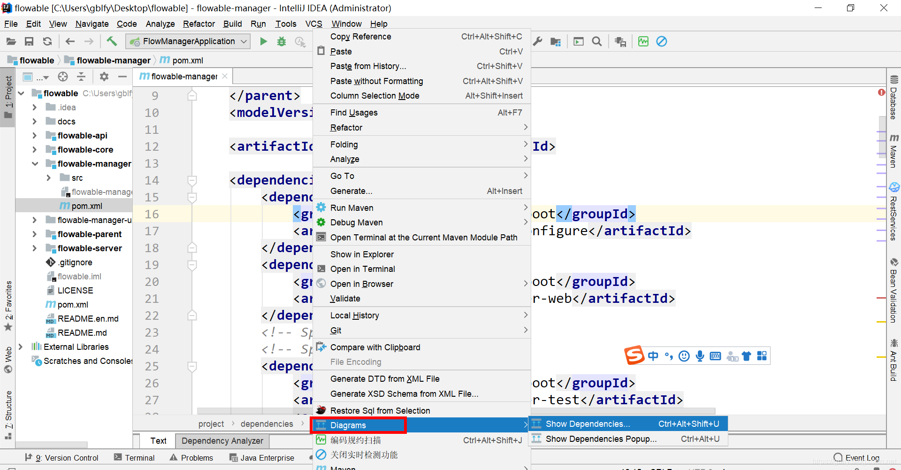Open 9: Version Control tool window
The image size is (901, 470).
[61, 458]
